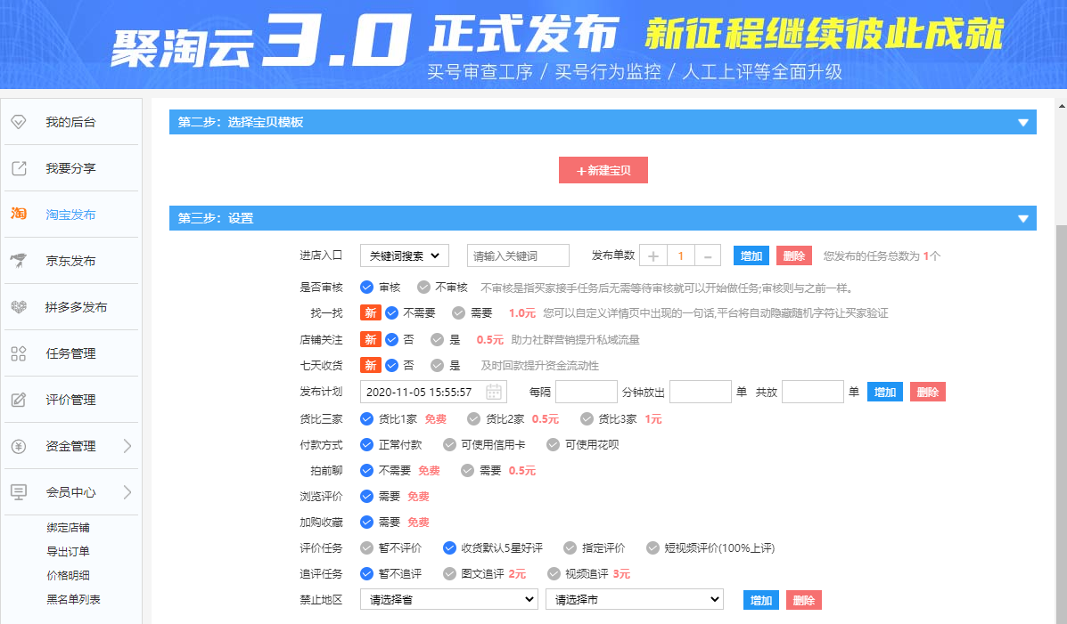
Task: Select 需要 for 找一找 (1.0元)
Action: (459, 313)
